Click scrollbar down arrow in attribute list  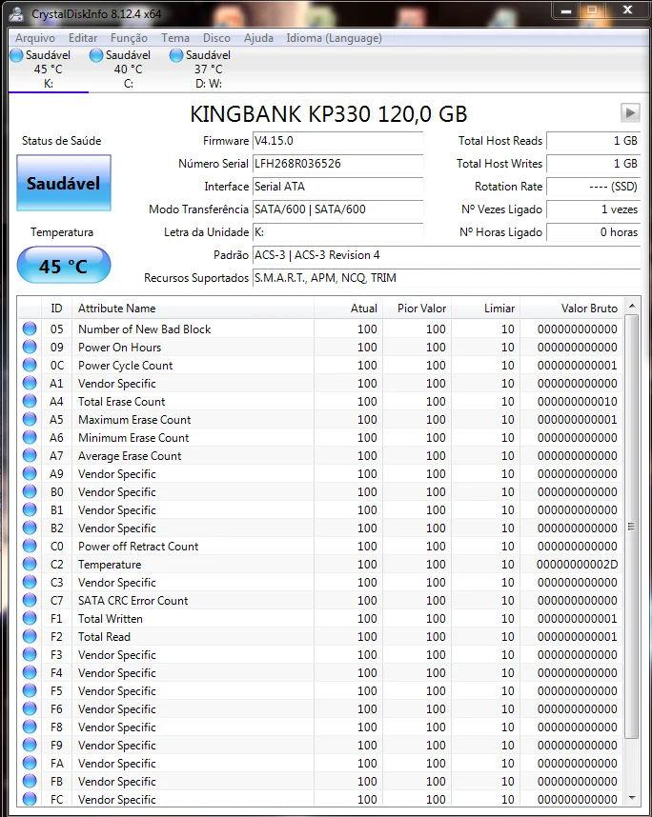[632, 798]
